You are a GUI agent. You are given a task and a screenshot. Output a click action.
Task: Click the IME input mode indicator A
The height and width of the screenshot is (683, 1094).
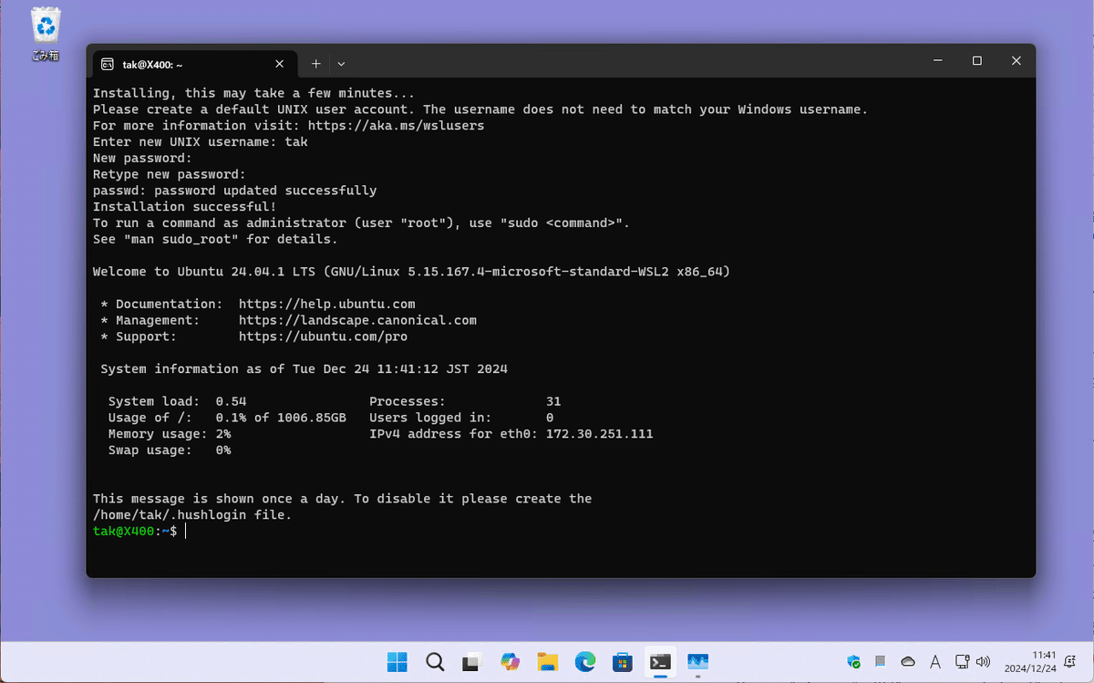pos(935,662)
